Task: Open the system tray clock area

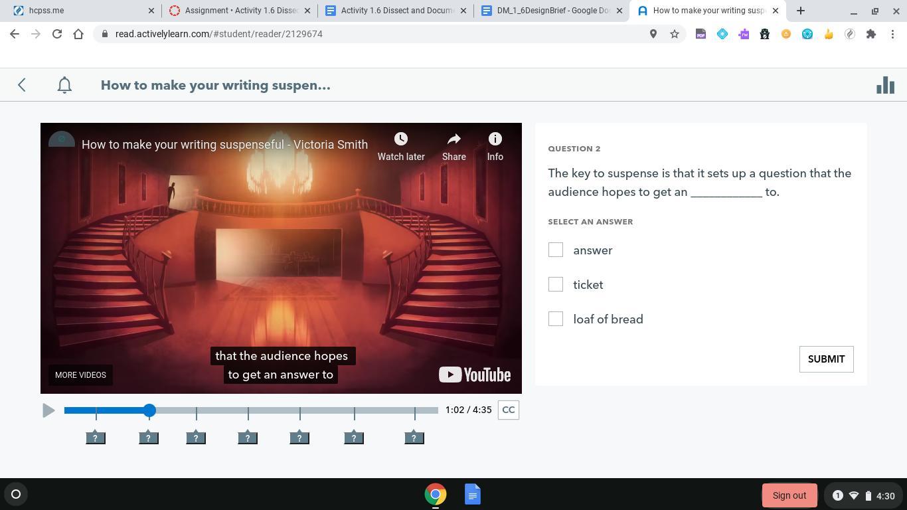Action: pos(863,495)
